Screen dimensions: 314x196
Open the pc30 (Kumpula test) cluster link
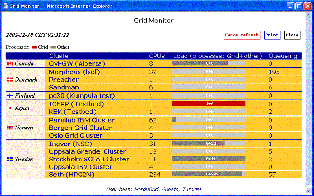[82, 96]
